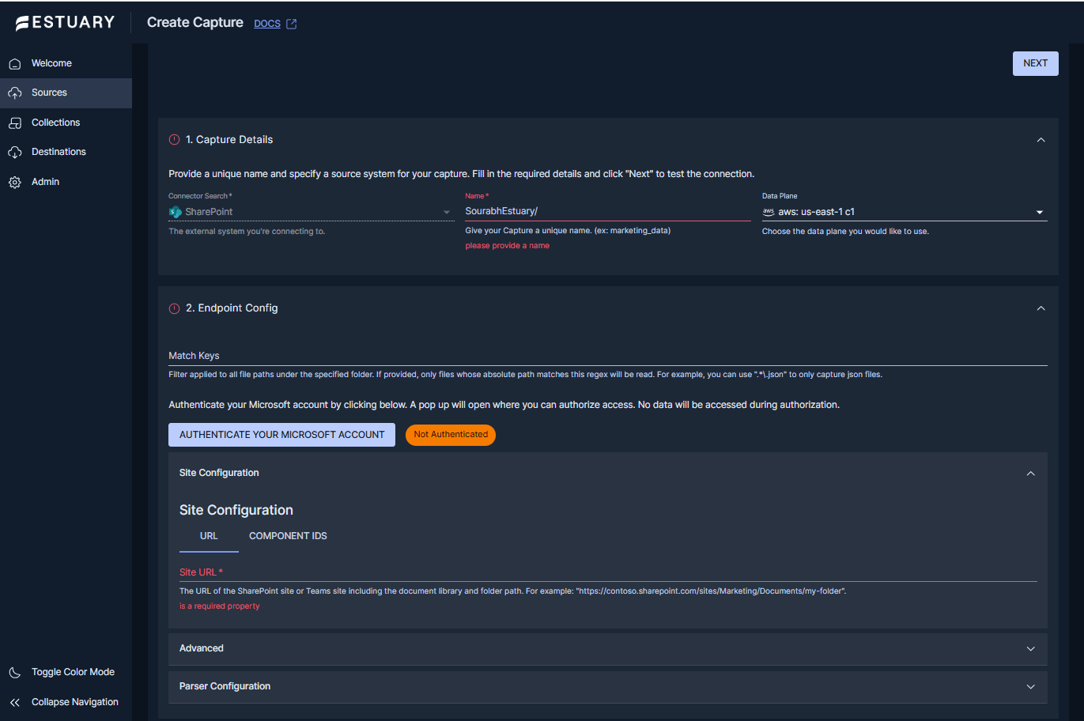1084x721 pixels.
Task: Click the Destinations cloud download icon
Action: (x=15, y=153)
